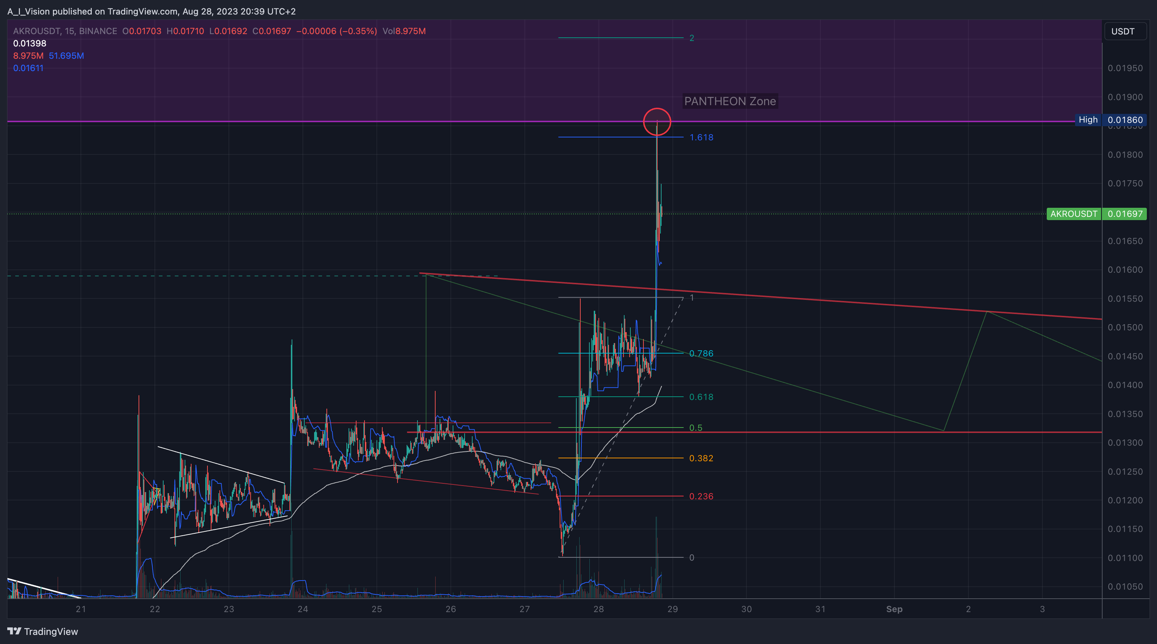The width and height of the screenshot is (1157, 644).
Task: Click the Sep date label on time axis
Action: point(894,609)
